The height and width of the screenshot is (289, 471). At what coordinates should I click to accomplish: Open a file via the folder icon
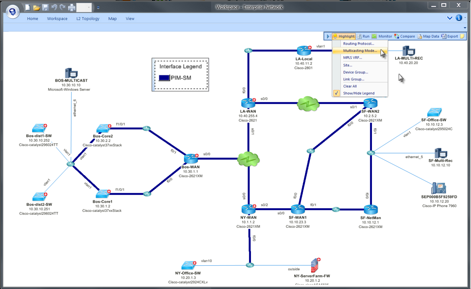[37, 7]
